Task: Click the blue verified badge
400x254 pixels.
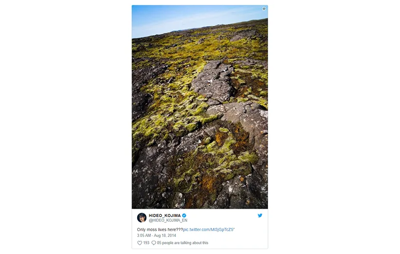Action: coord(184,216)
